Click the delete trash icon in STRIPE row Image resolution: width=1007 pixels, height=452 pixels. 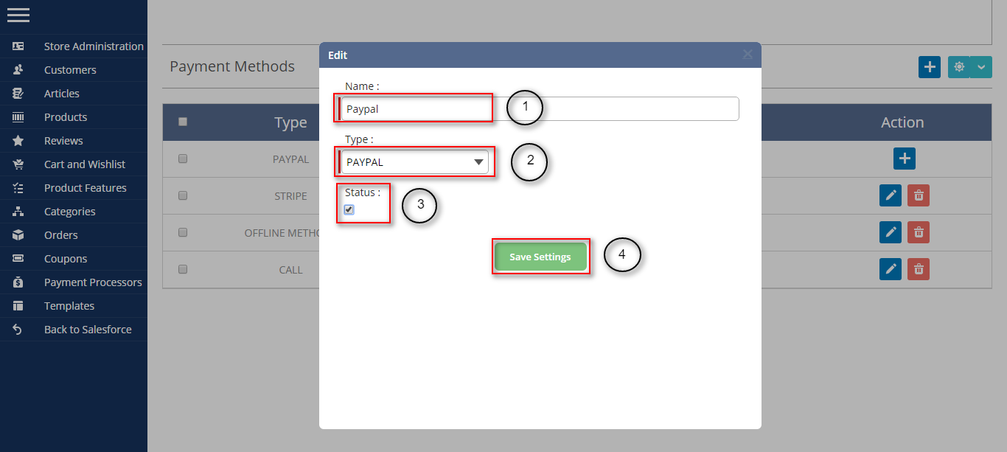919,195
